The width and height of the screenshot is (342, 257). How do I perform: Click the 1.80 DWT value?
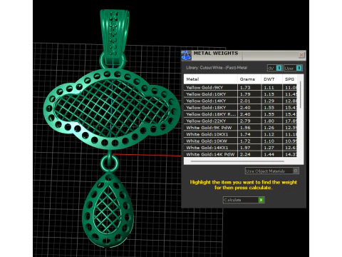(x=269, y=121)
